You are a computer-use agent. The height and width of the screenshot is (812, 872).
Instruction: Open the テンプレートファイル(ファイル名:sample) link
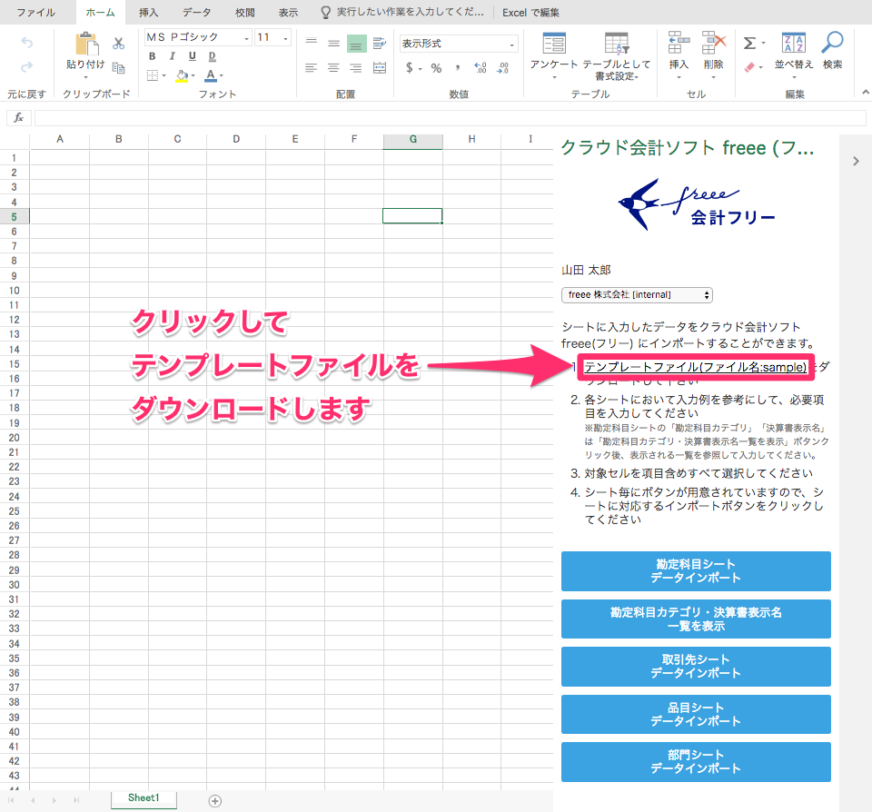[x=695, y=367]
